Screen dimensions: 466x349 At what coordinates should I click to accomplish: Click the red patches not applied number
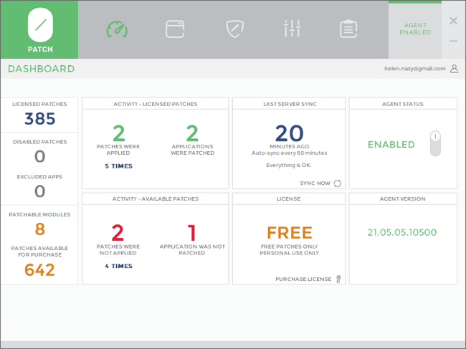(x=118, y=233)
